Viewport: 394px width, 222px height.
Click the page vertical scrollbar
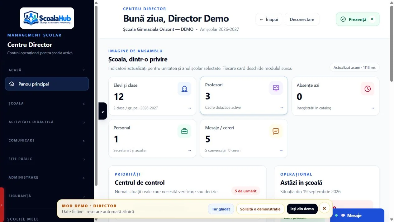(392, 44)
